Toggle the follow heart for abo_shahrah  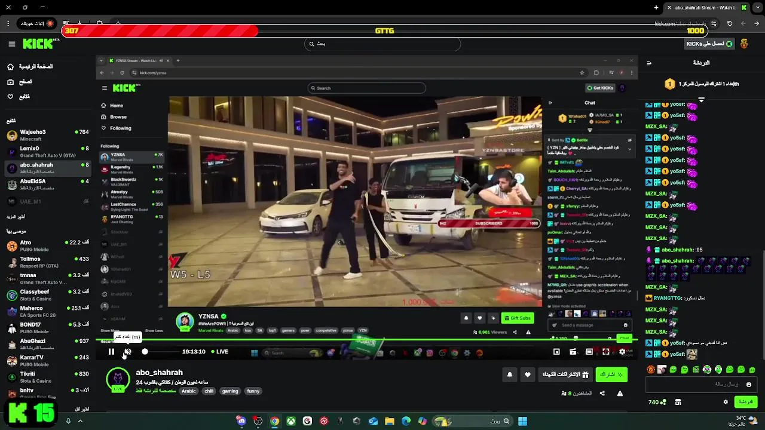[x=527, y=374]
